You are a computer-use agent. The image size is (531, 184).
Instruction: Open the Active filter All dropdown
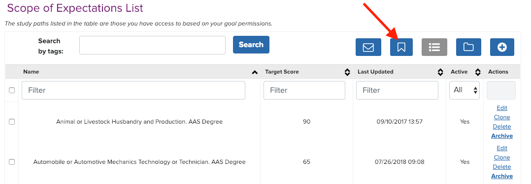[x=465, y=90]
